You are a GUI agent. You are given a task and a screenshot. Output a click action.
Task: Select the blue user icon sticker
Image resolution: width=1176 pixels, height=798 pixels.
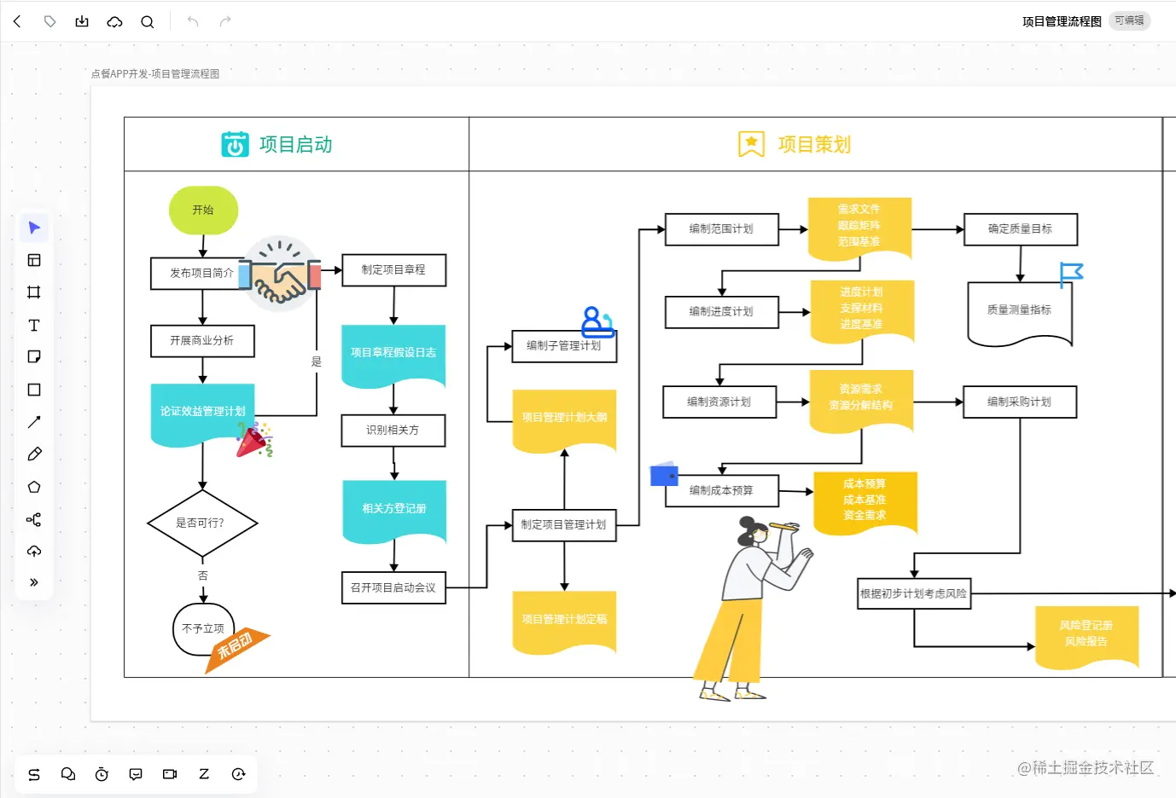pyautogui.click(x=597, y=322)
